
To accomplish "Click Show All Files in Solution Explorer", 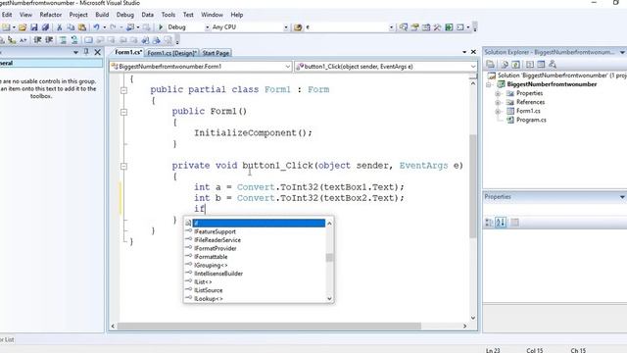I will pyautogui.click(x=505, y=64).
